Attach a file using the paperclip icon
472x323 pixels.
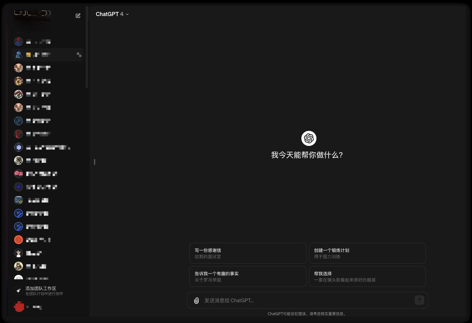tap(196, 300)
